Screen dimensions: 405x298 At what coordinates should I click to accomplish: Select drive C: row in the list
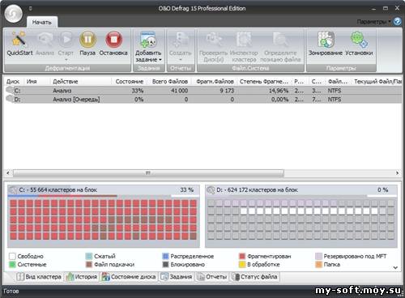tap(202, 91)
